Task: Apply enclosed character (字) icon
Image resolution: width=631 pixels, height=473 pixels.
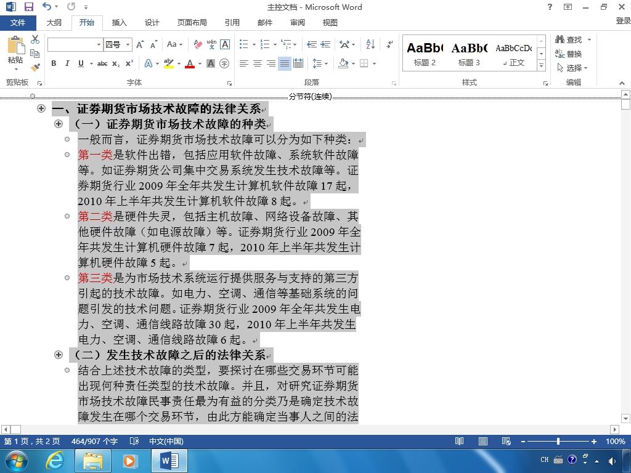Action: pyautogui.click(x=224, y=63)
